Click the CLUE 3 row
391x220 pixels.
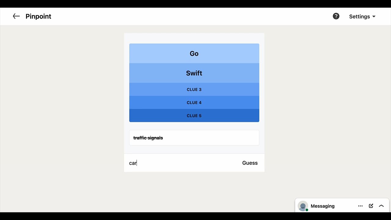(x=194, y=90)
